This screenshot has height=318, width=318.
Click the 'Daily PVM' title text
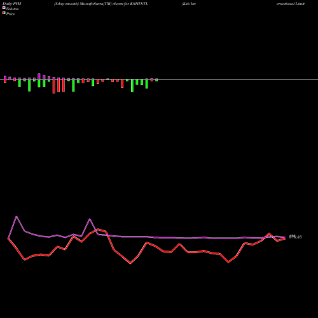click(x=12, y=4)
